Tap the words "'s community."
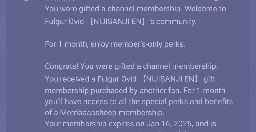 click(x=173, y=22)
